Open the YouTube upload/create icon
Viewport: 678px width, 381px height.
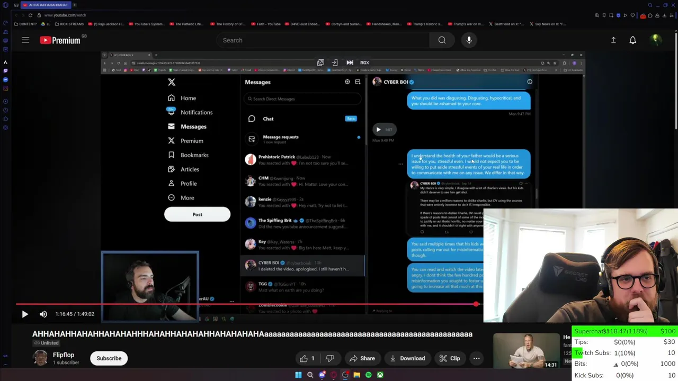click(613, 40)
